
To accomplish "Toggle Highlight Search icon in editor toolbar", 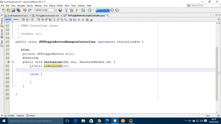I will pyautogui.click(x=50, y=20).
